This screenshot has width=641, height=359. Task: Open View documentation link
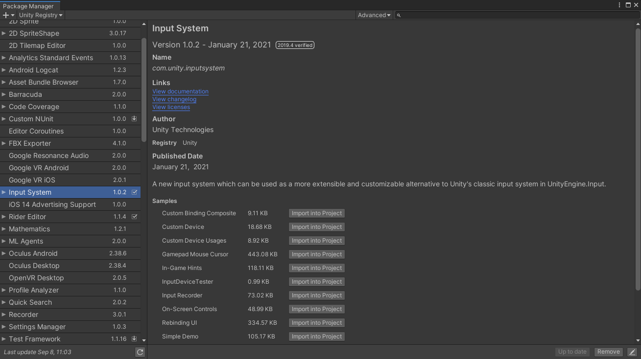[x=180, y=91]
